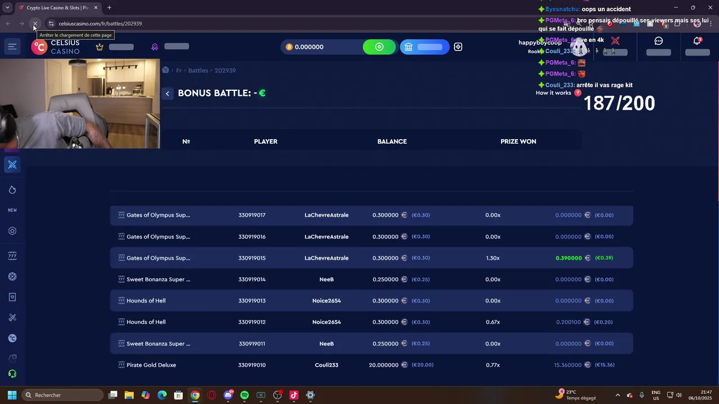Open a new browser tab
Screen dimensions: 719x404
[x=109, y=8]
